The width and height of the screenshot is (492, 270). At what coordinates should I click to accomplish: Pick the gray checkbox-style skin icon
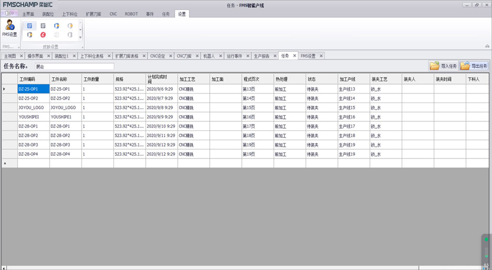(x=43, y=26)
